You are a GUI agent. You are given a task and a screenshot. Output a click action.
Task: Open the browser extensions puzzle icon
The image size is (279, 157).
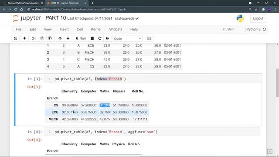click(x=263, y=10)
